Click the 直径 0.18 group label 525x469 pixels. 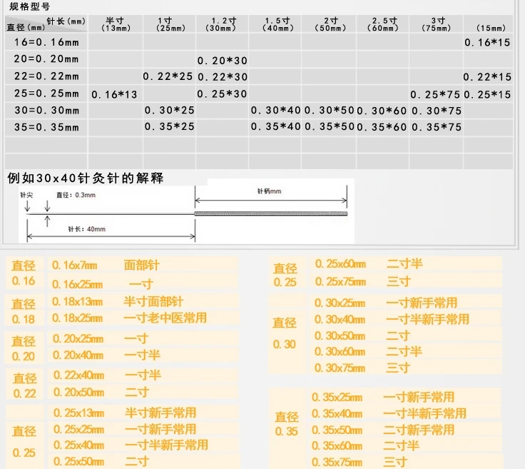pos(24,311)
